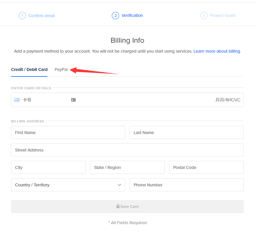Switch to the PayPal tab
Screen dimensions: 256x232
[x=61, y=69]
